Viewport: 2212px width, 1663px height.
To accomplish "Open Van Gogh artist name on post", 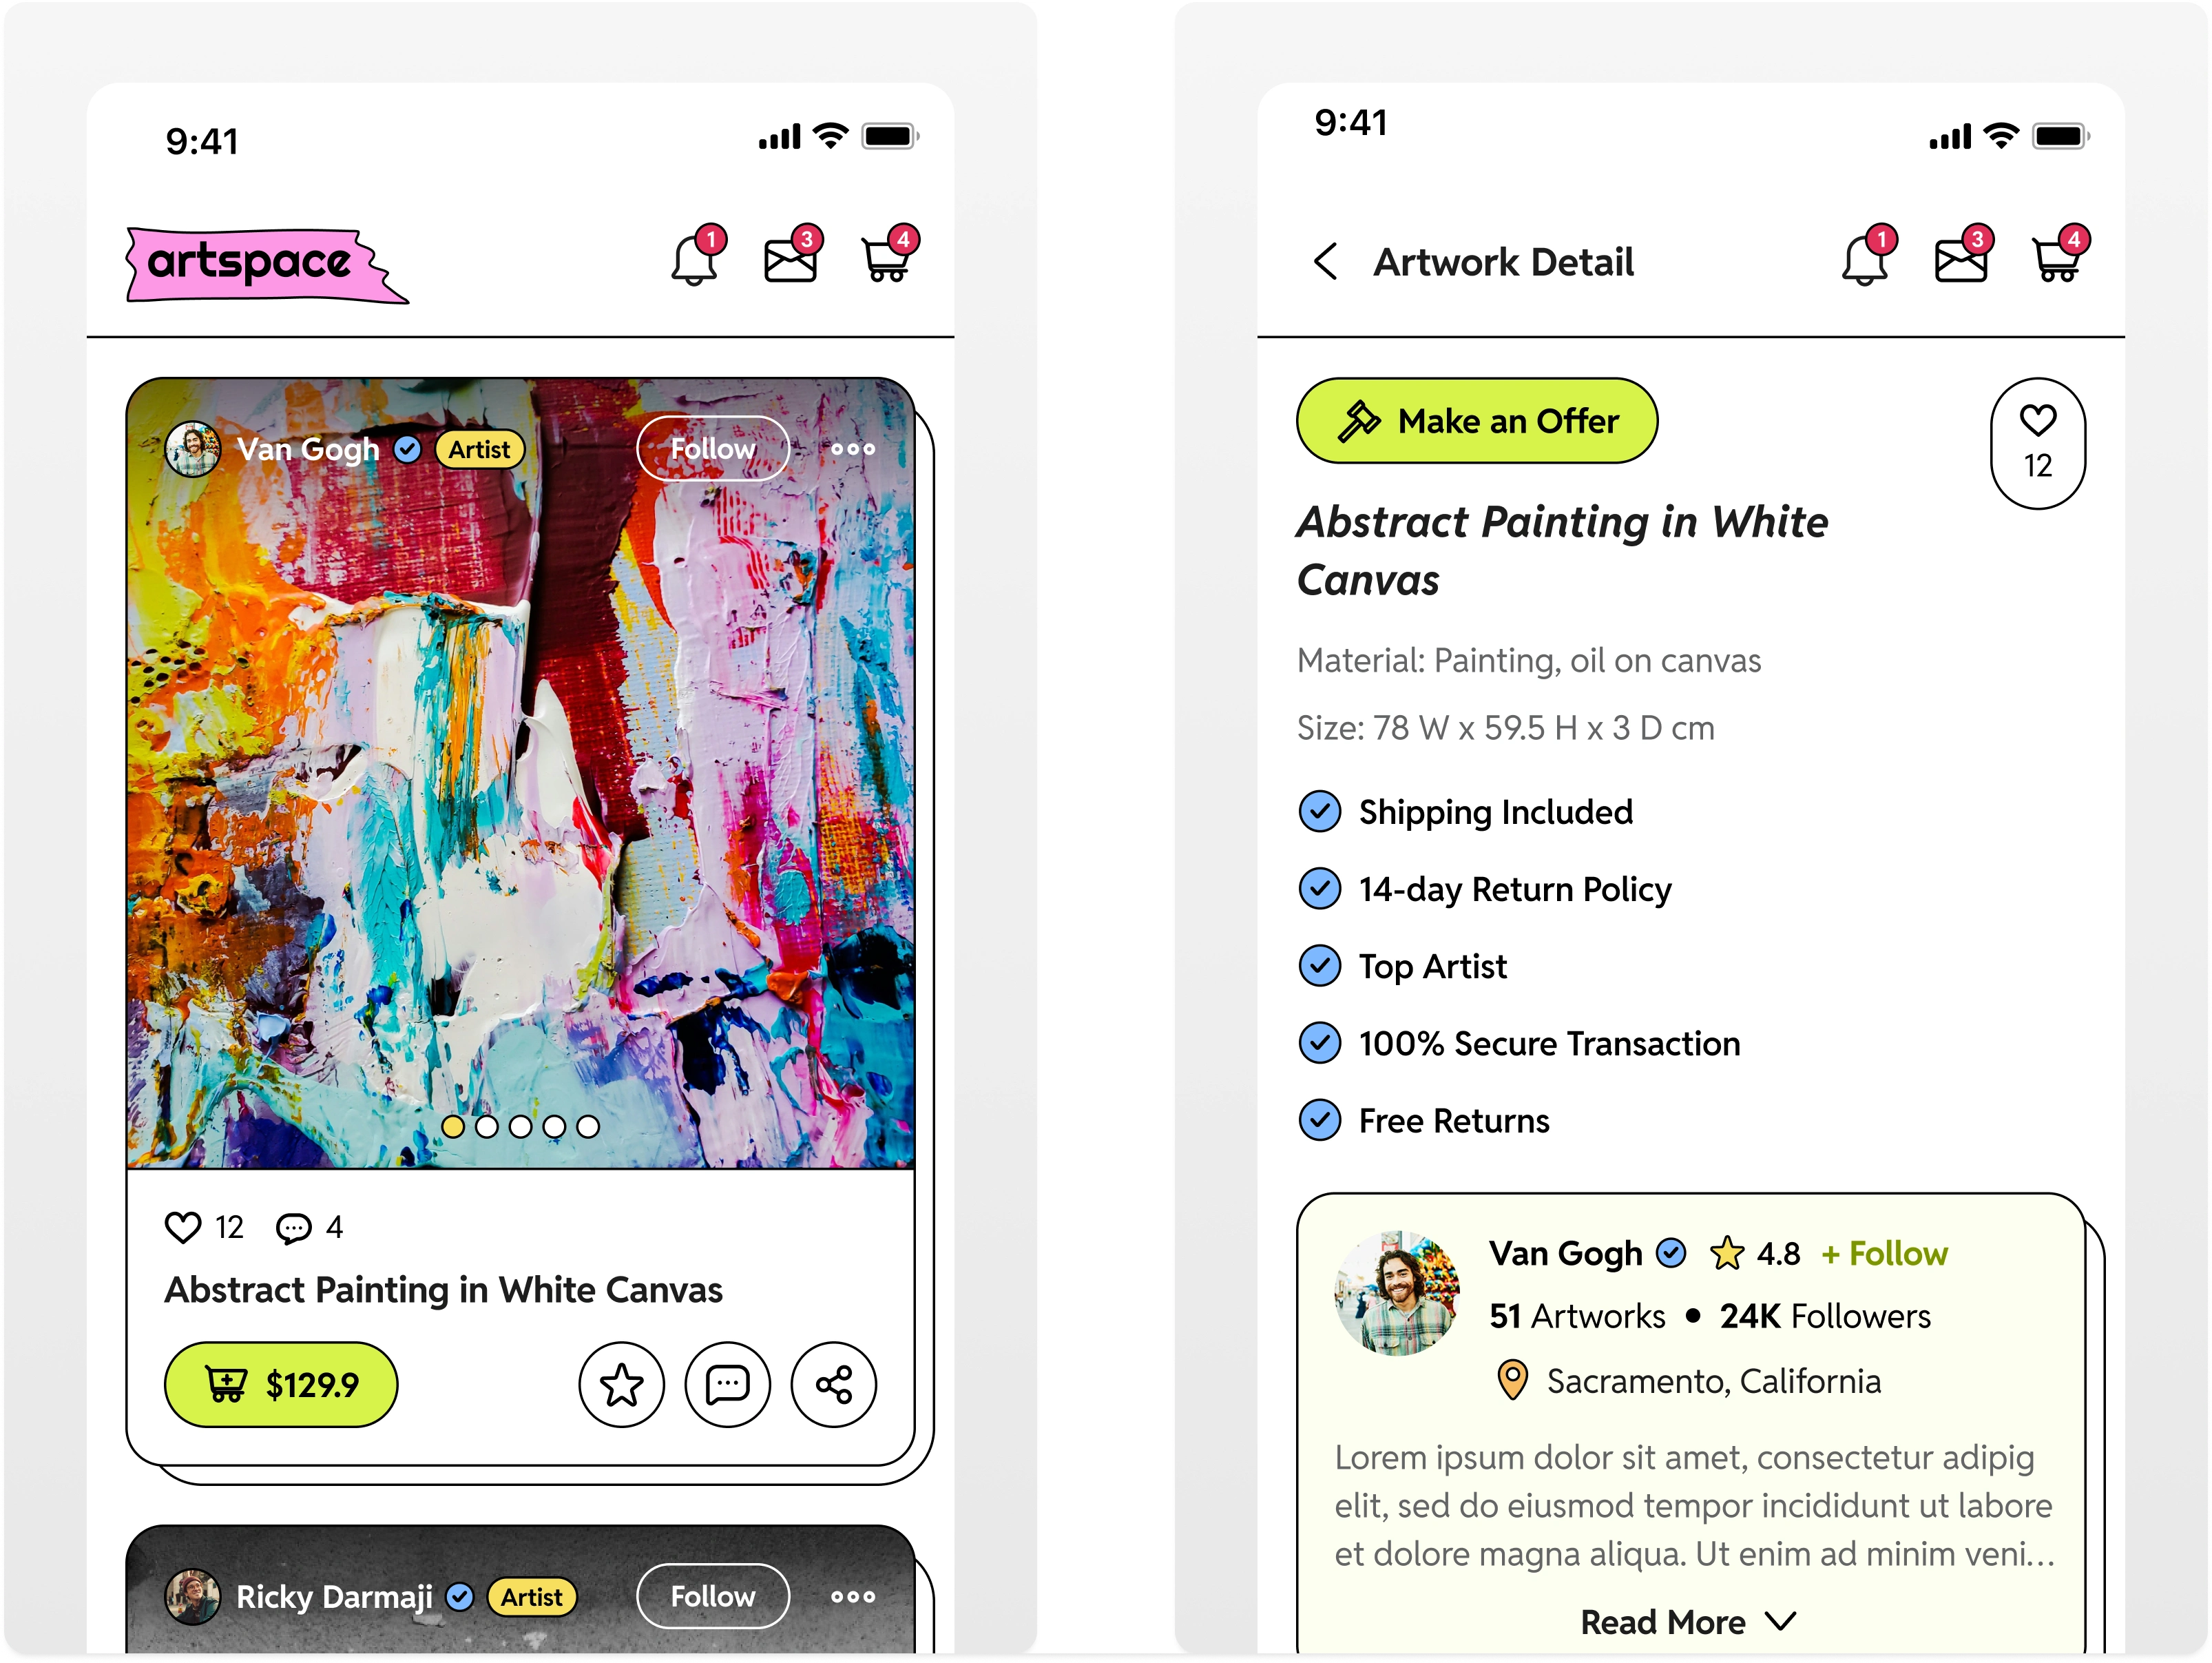I will click(308, 449).
